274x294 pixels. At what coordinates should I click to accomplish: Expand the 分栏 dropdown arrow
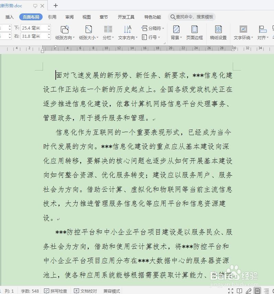click(113, 37)
